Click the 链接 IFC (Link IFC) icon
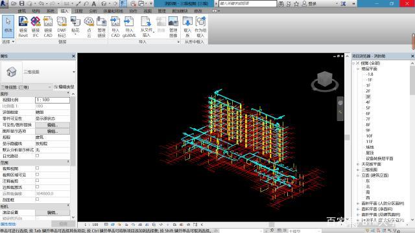The width and height of the screenshot is (415, 233). click(x=36, y=27)
